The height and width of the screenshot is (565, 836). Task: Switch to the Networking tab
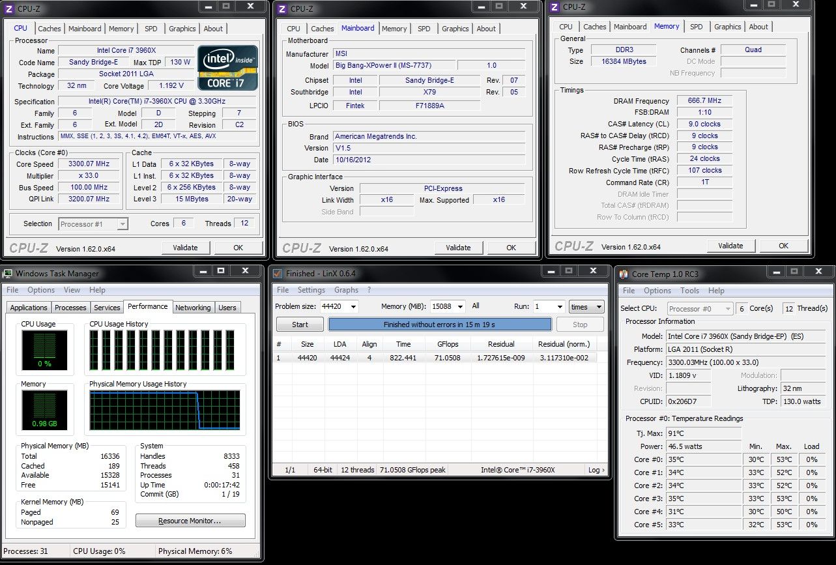[x=193, y=308]
